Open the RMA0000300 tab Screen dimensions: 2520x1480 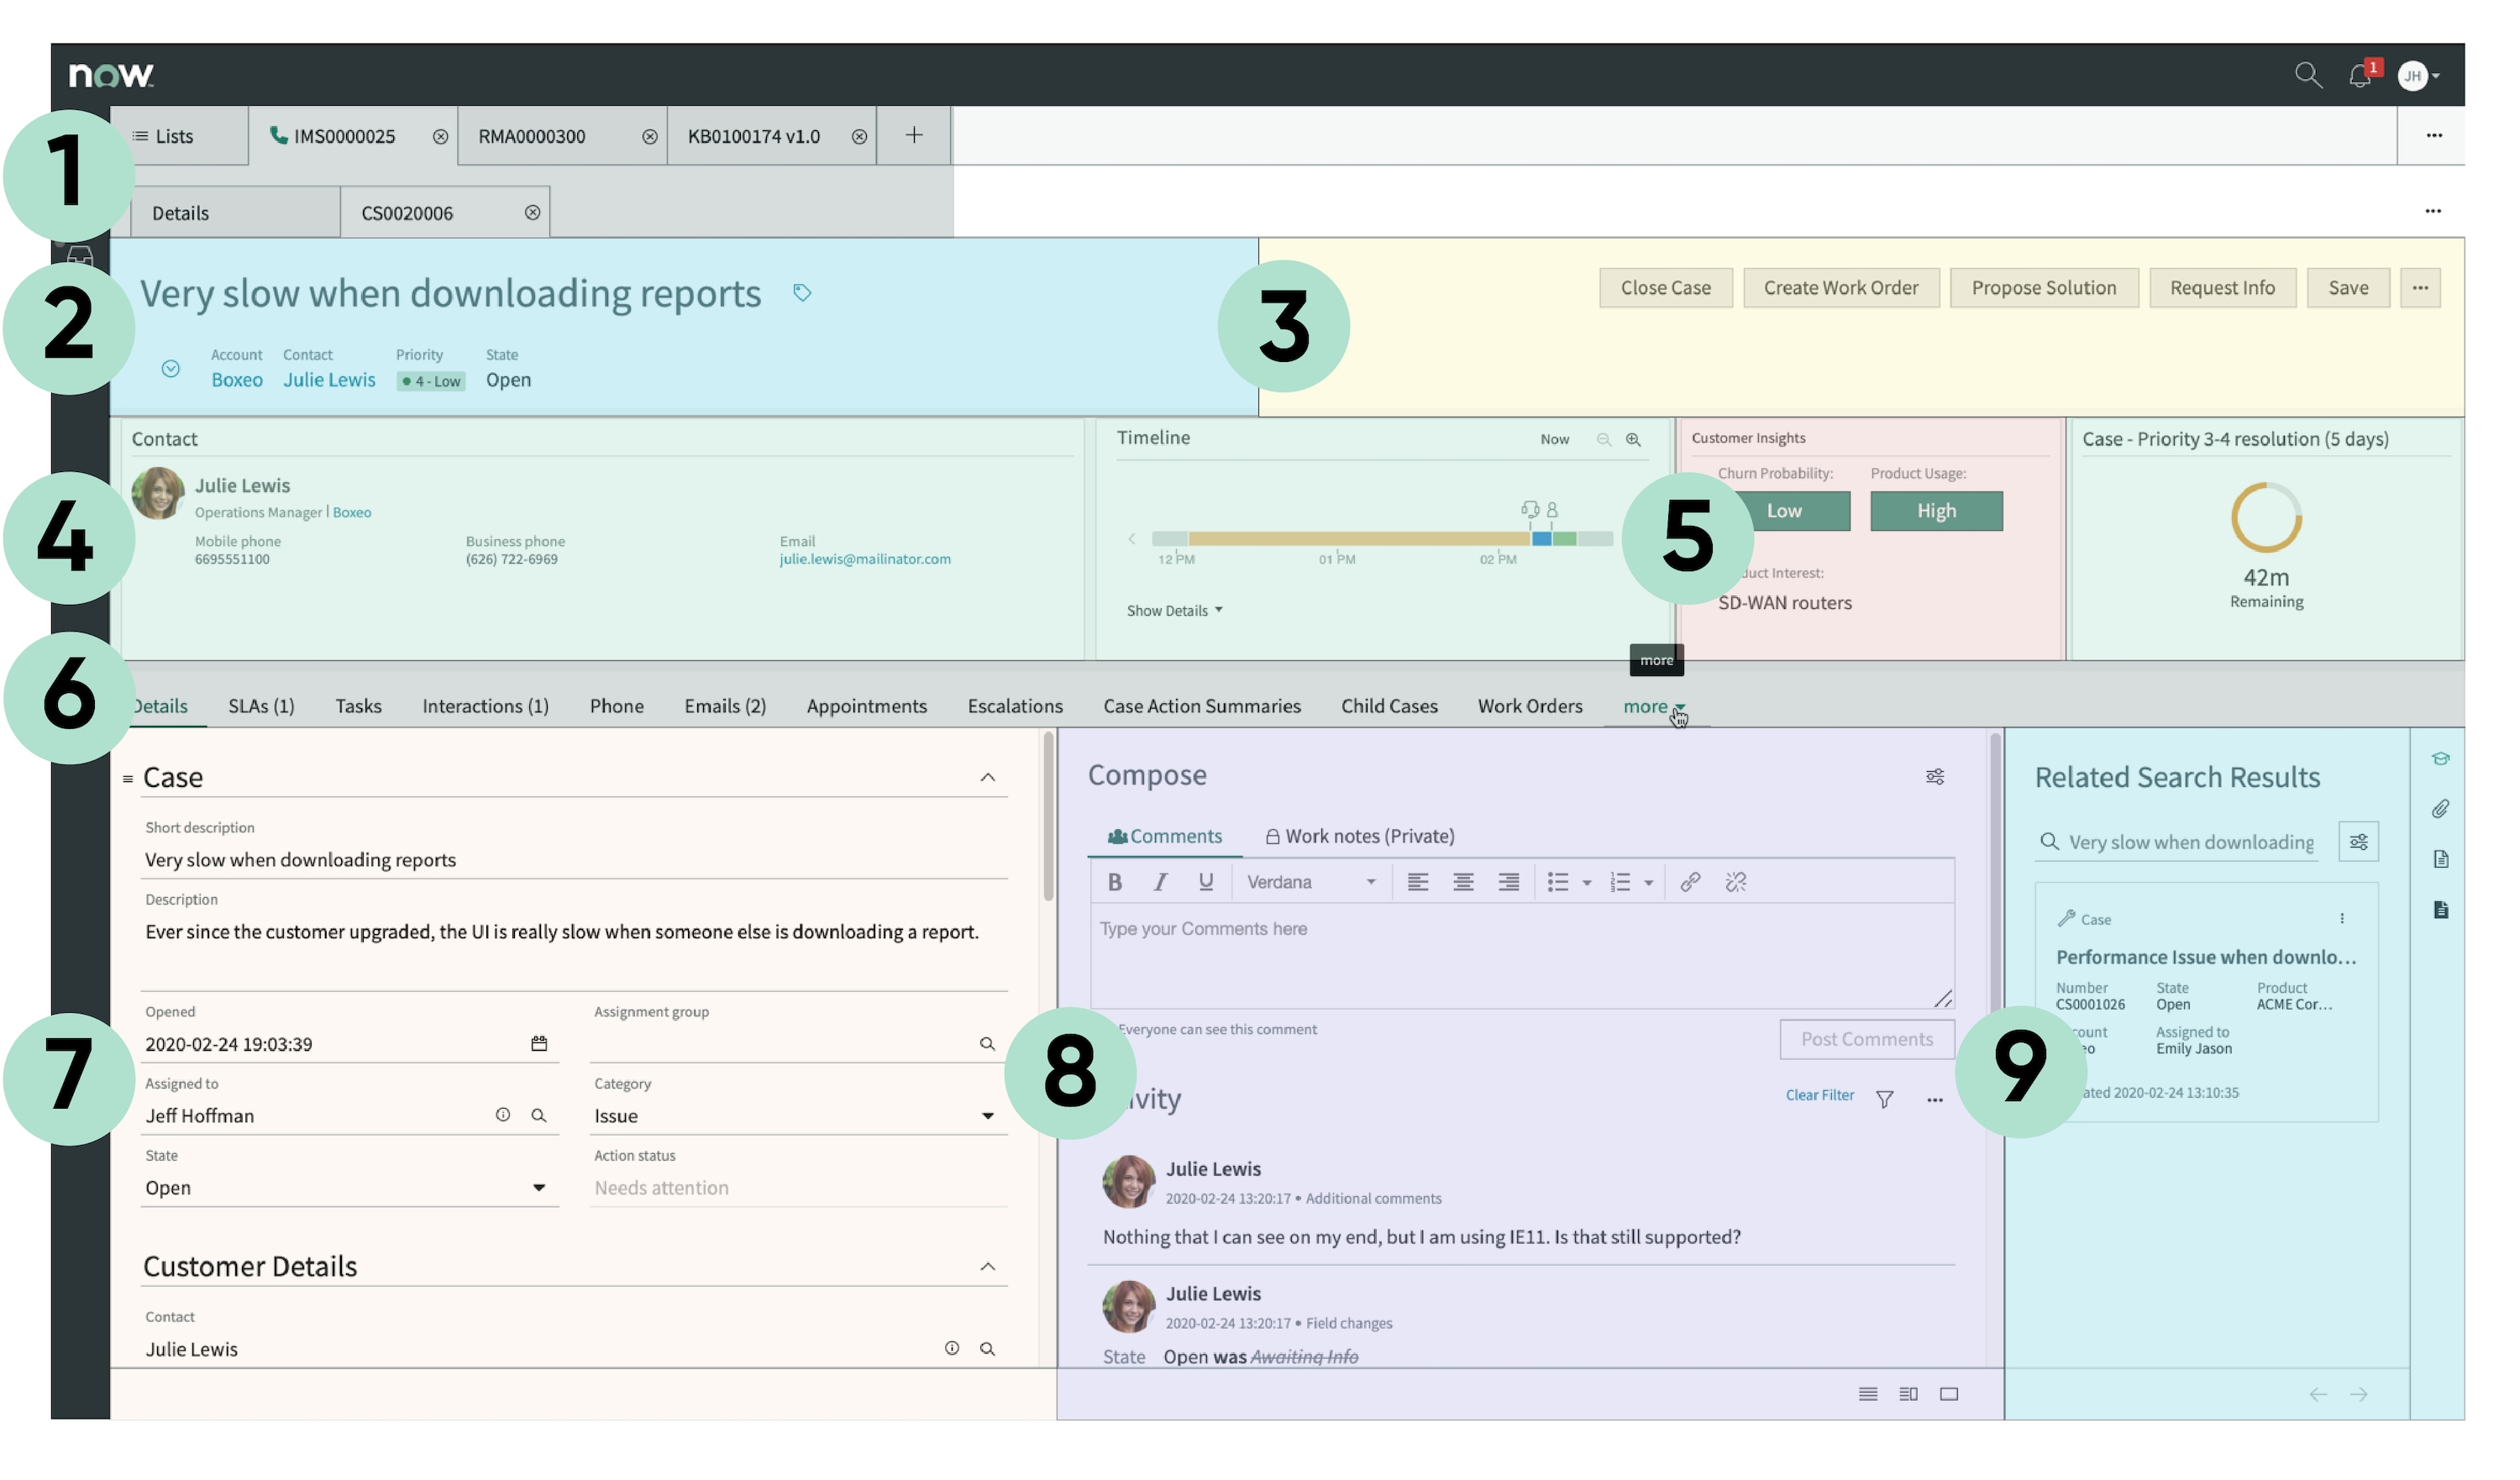[x=532, y=137]
